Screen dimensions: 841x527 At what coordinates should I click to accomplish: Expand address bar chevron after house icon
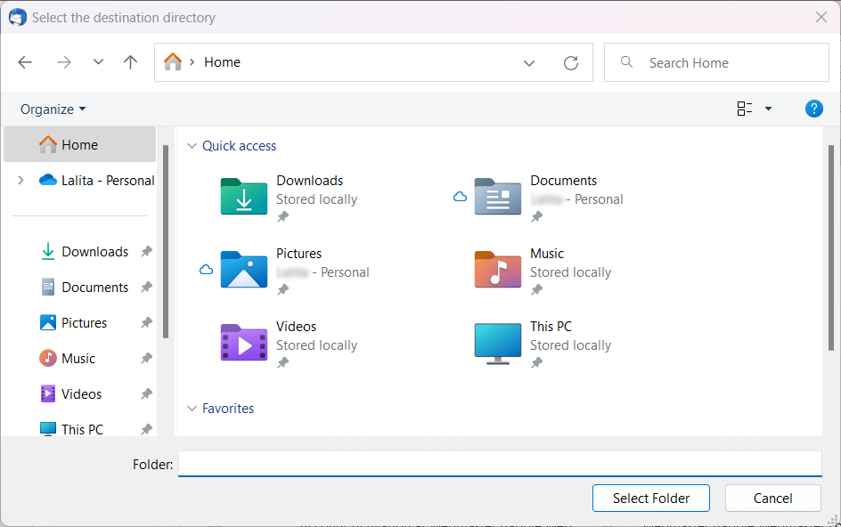coord(192,62)
